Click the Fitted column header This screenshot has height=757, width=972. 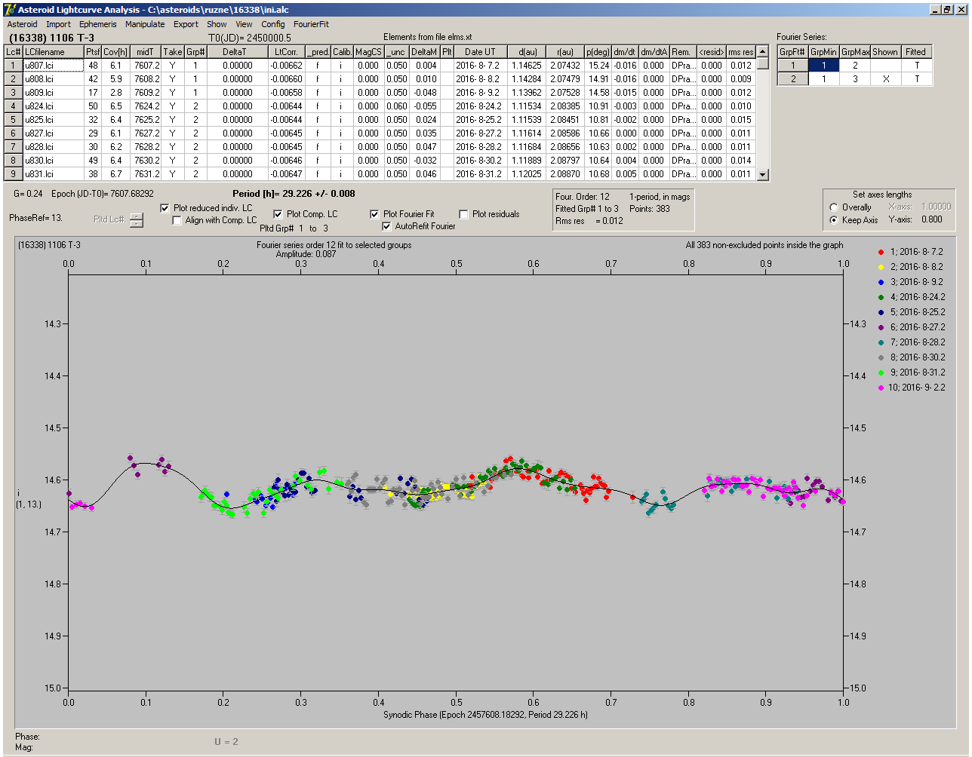[916, 52]
